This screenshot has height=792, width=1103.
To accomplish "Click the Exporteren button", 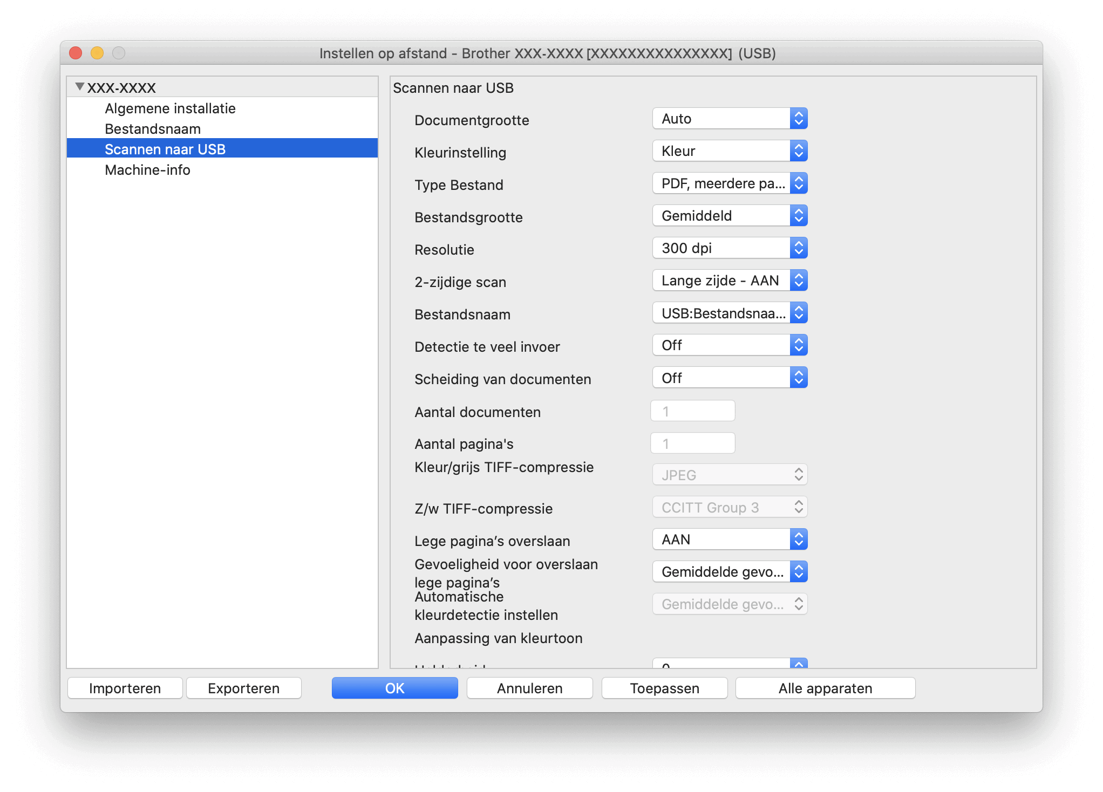I will pyautogui.click(x=244, y=688).
